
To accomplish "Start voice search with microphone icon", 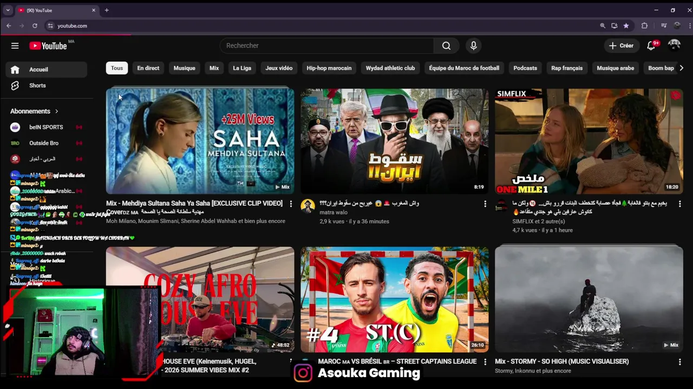I will [473, 46].
